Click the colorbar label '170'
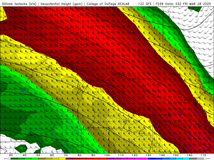 [x=203, y=155]
